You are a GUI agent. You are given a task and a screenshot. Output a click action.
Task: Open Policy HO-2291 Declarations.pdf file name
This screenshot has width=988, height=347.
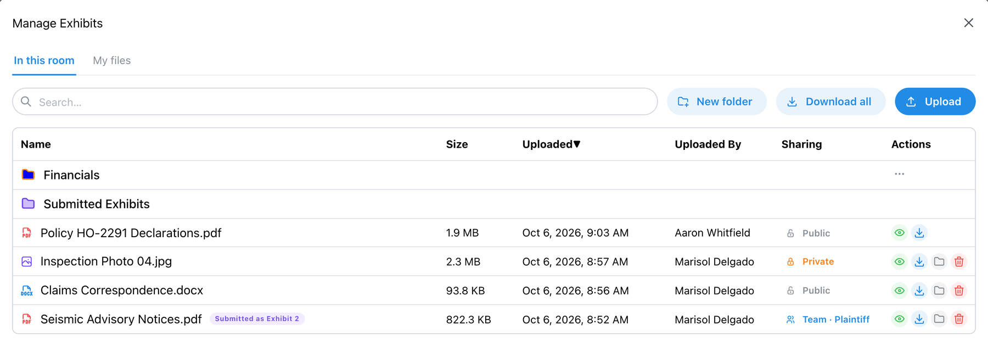(x=131, y=233)
